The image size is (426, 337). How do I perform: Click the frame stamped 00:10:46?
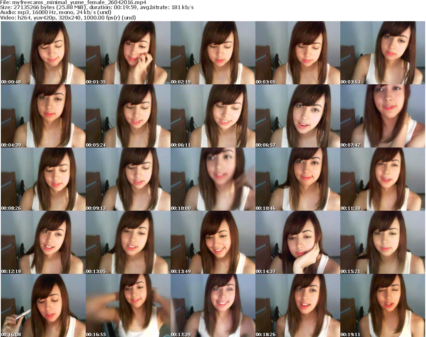[297, 179]
